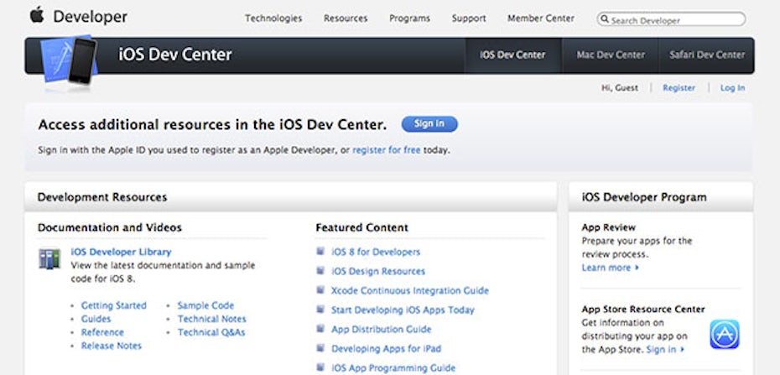
Task: Click document icon beside Xcode Continuous Integration Guide
Action: pyautogui.click(x=321, y=290)
